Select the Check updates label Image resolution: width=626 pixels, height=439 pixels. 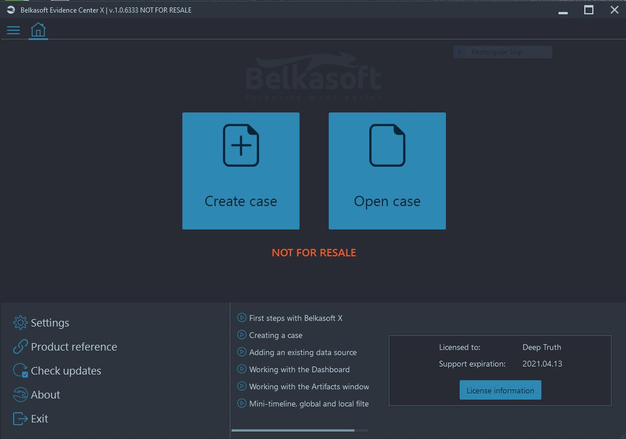tap(66, 370)
